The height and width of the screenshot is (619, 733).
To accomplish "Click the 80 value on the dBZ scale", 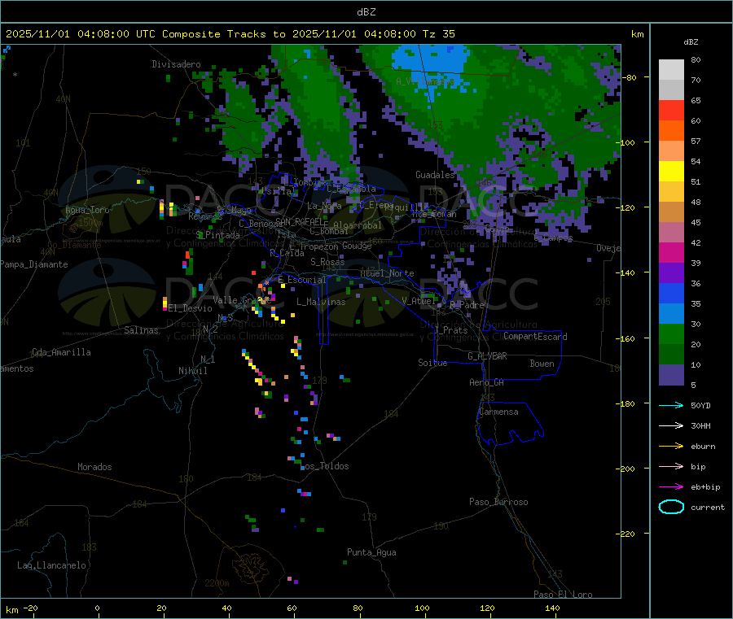I will (x=696, y=59).
